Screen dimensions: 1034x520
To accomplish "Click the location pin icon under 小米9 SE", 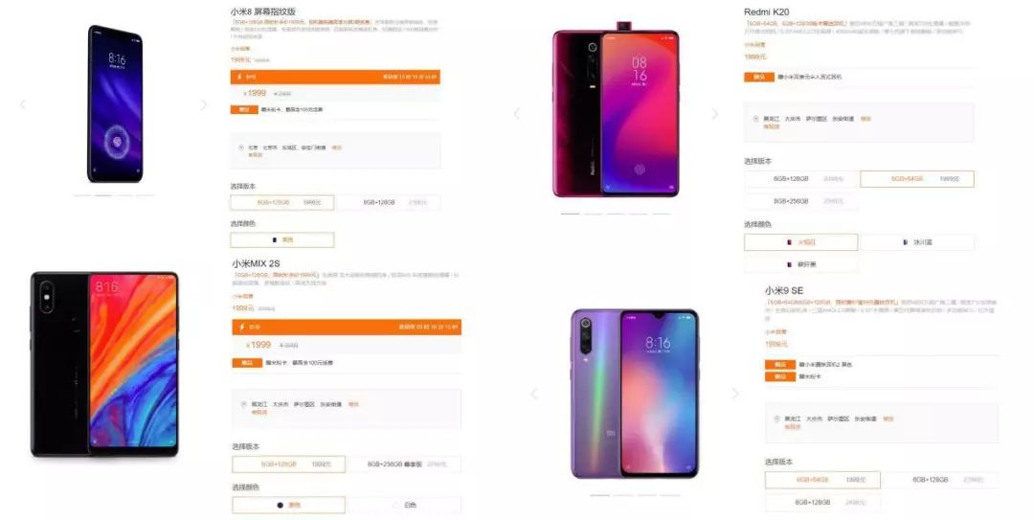I will pyautogui.click(x=776, y=419).
